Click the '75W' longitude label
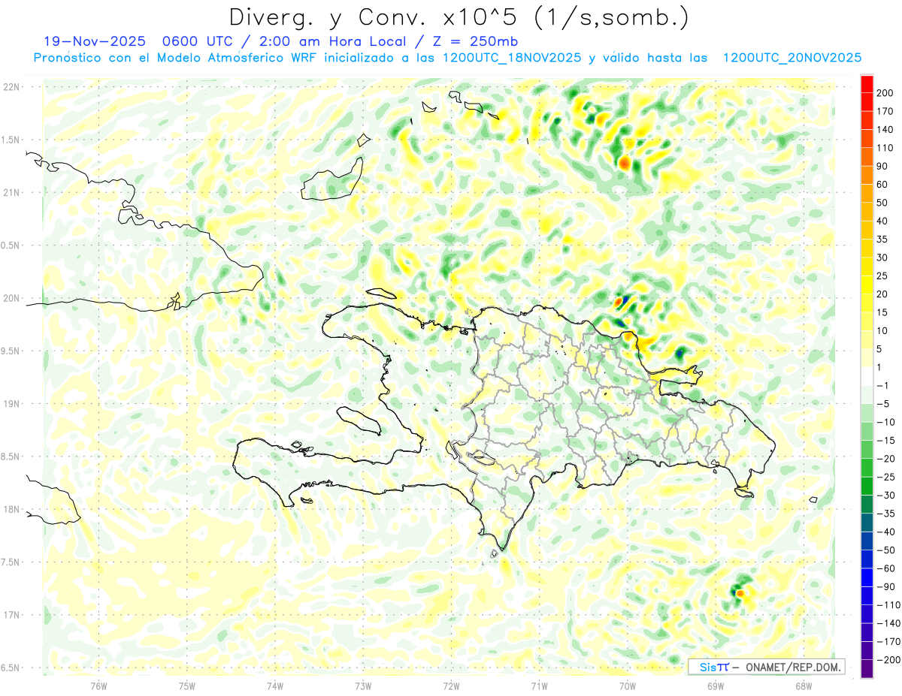Image resolution: width=902 pixels, height=696 pixels. point(187,685)
